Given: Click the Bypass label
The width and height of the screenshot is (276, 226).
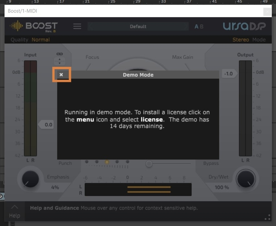Looking at the screenshot, I should (211, 163).
